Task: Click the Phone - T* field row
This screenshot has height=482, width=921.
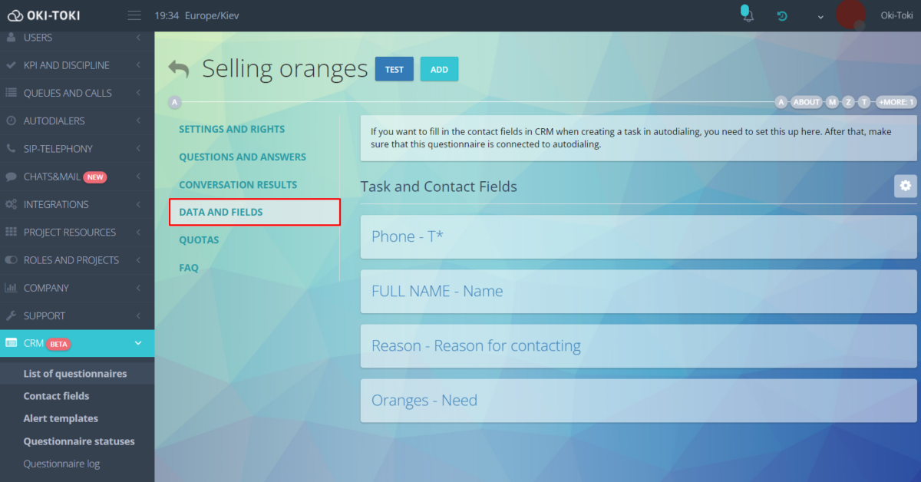Action: click(635, 236)
